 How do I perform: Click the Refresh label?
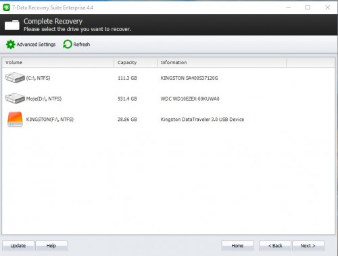click(82, 45)
